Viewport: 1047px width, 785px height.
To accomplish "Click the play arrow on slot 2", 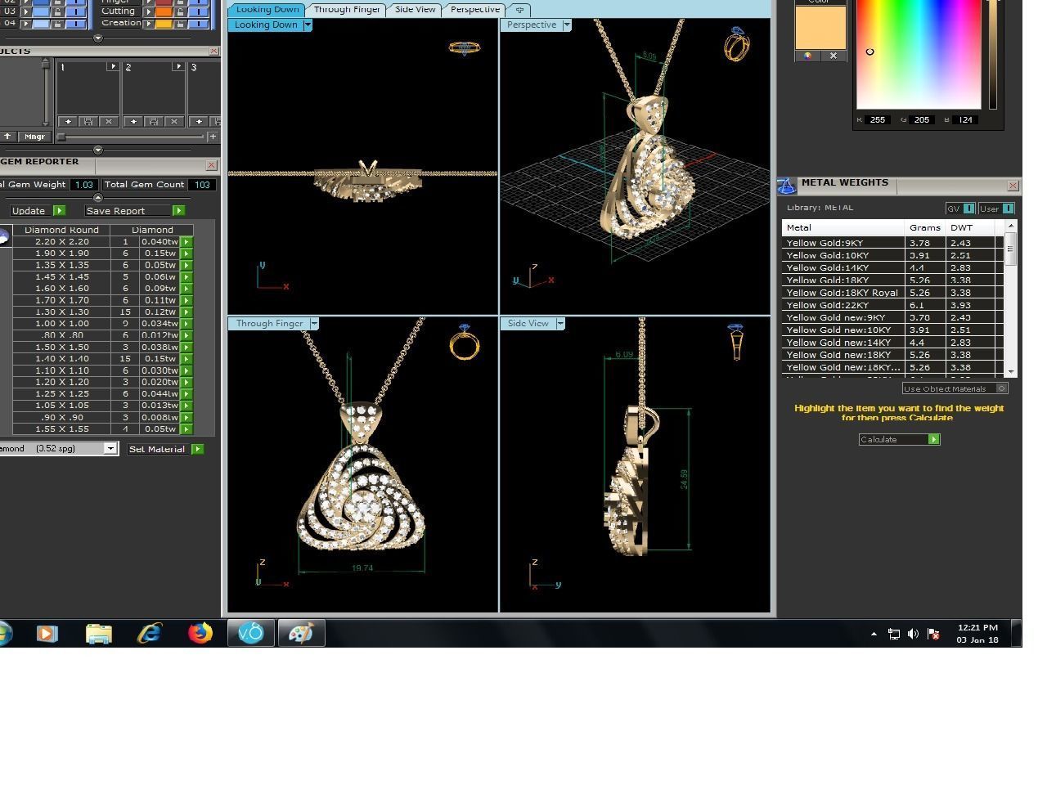I will (x=177, y=66).
